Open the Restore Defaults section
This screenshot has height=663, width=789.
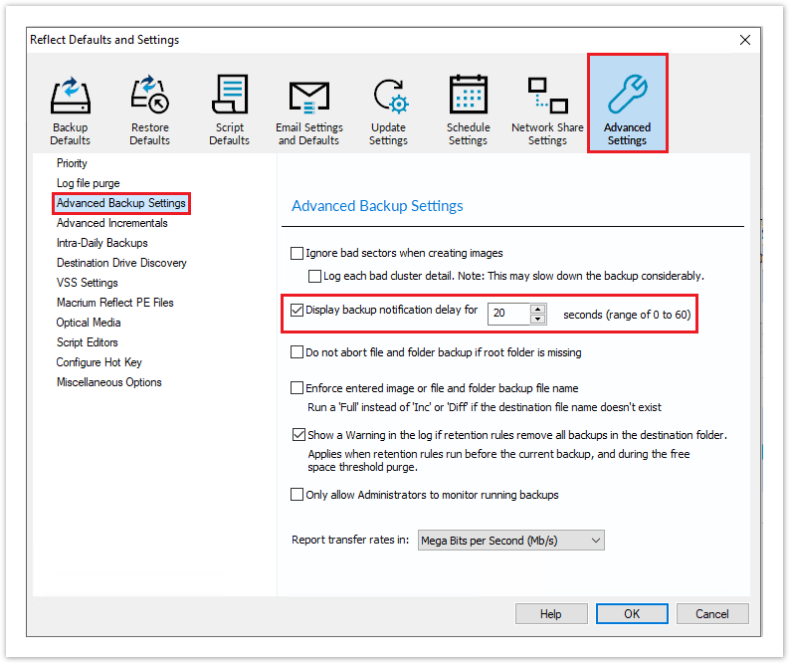tap(149, 110)
